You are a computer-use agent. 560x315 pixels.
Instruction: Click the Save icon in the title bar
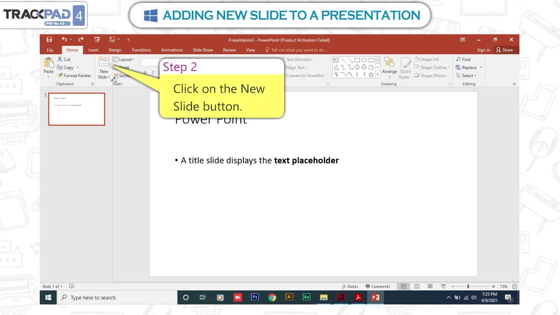click(49, 40)
